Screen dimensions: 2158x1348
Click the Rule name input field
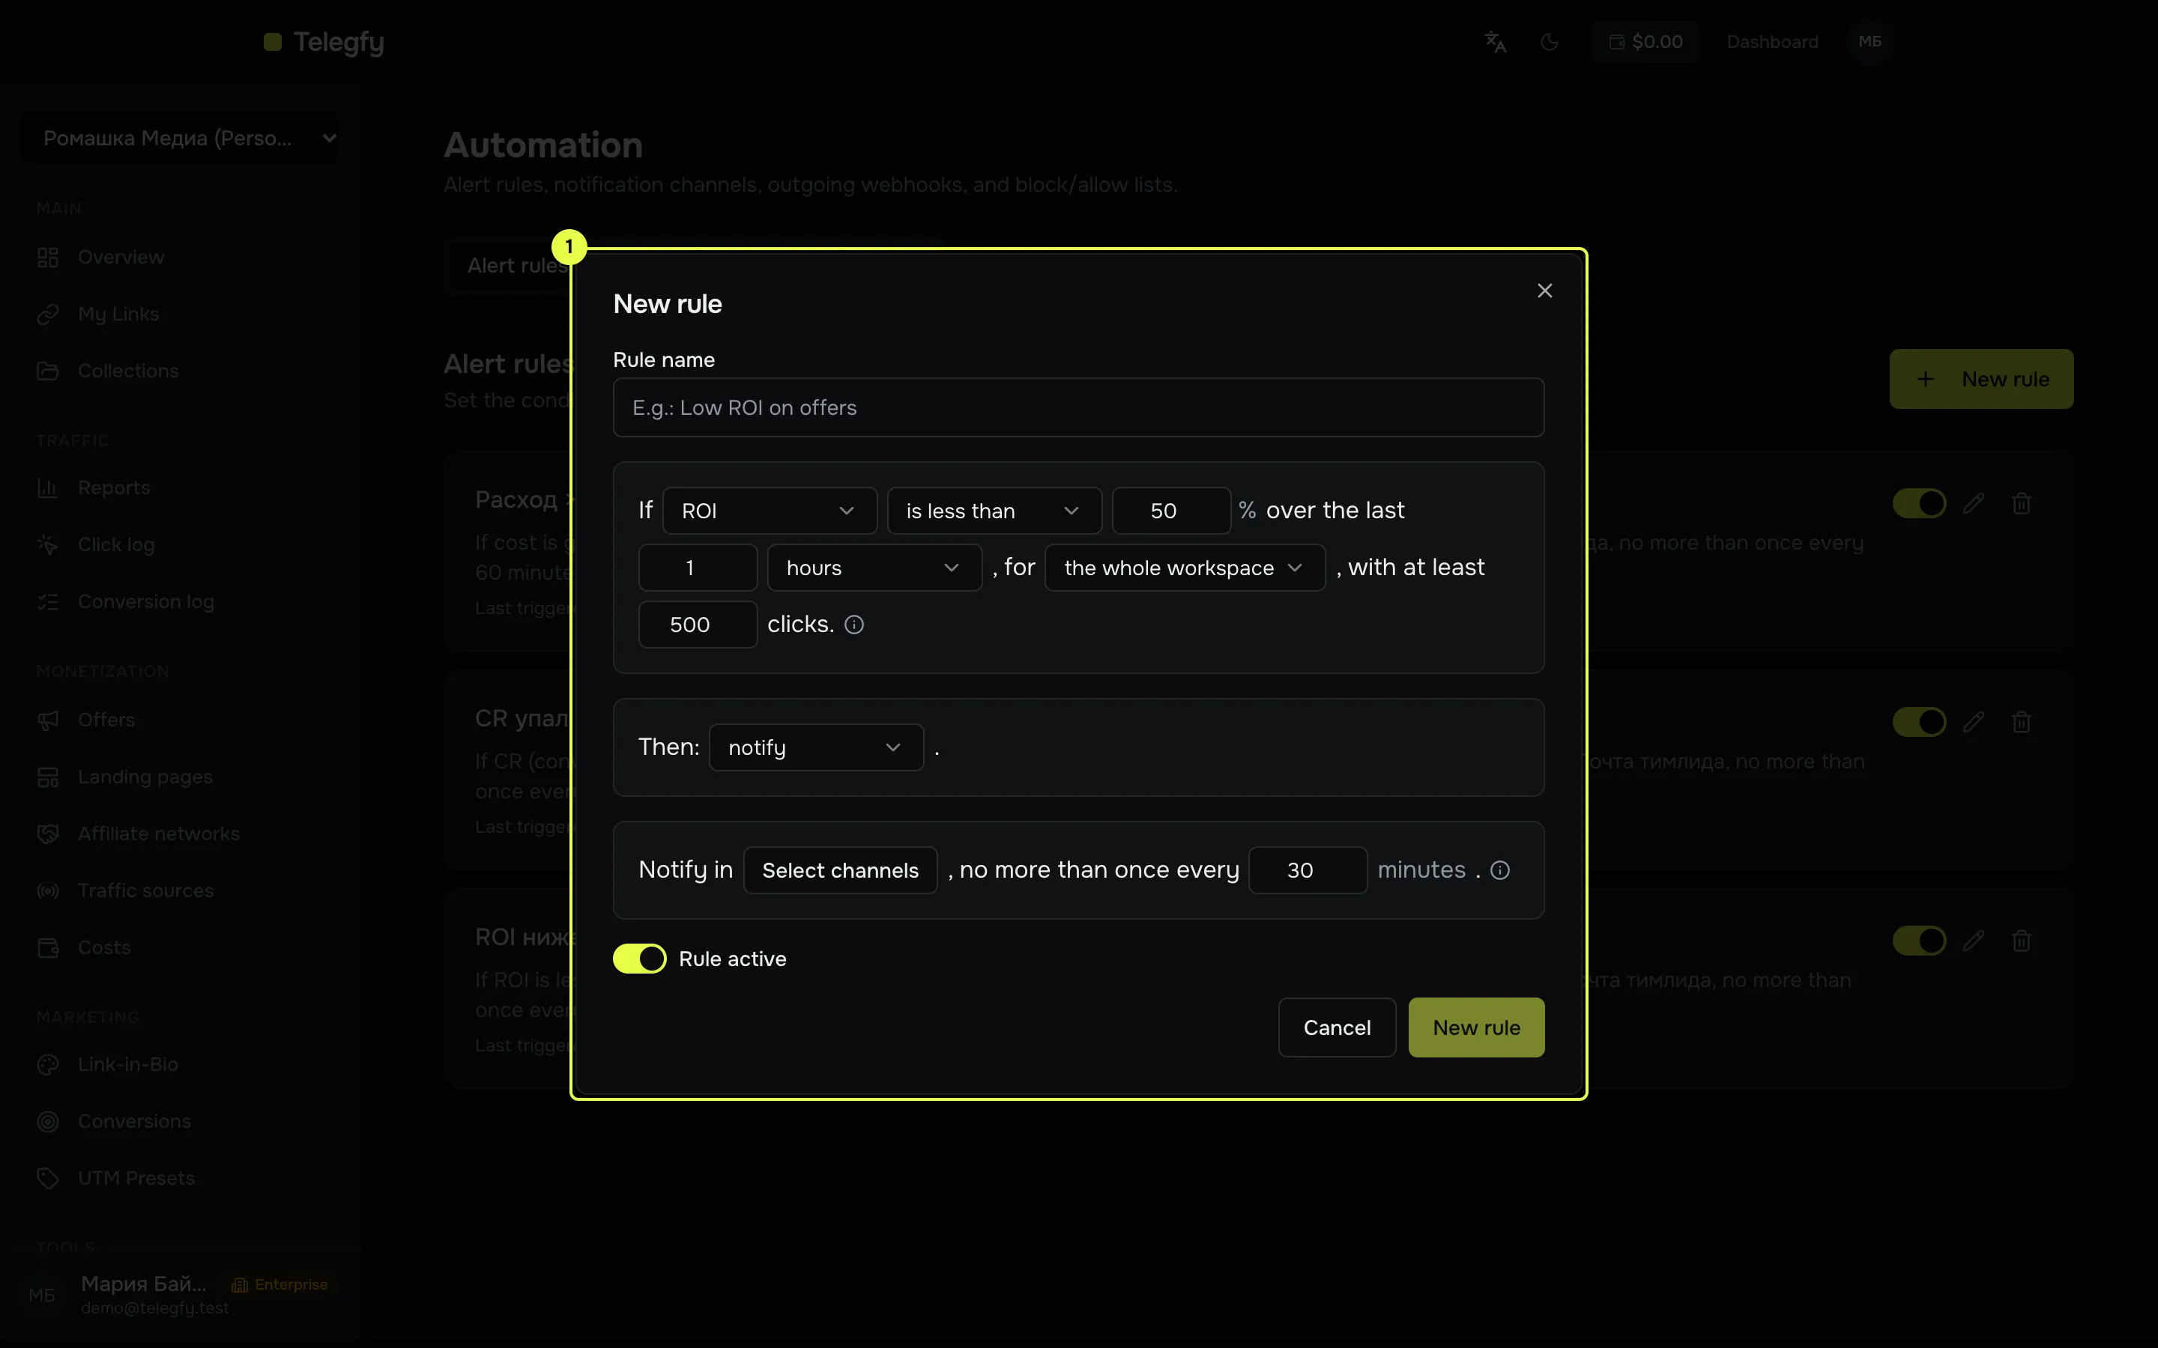tap(1078, 407)
